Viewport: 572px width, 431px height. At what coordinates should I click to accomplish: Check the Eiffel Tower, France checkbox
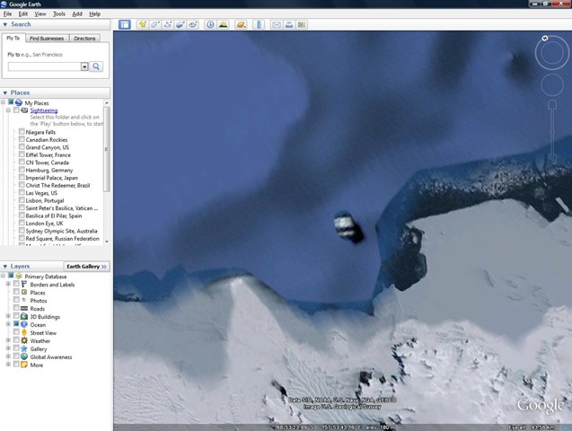(22, 154)
